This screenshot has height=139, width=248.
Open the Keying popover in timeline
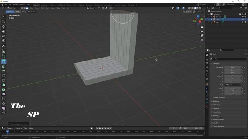19,128
